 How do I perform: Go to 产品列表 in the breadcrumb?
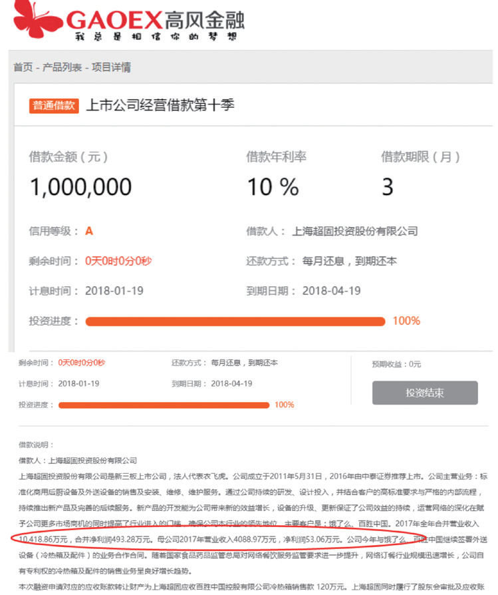click(62, 67)
